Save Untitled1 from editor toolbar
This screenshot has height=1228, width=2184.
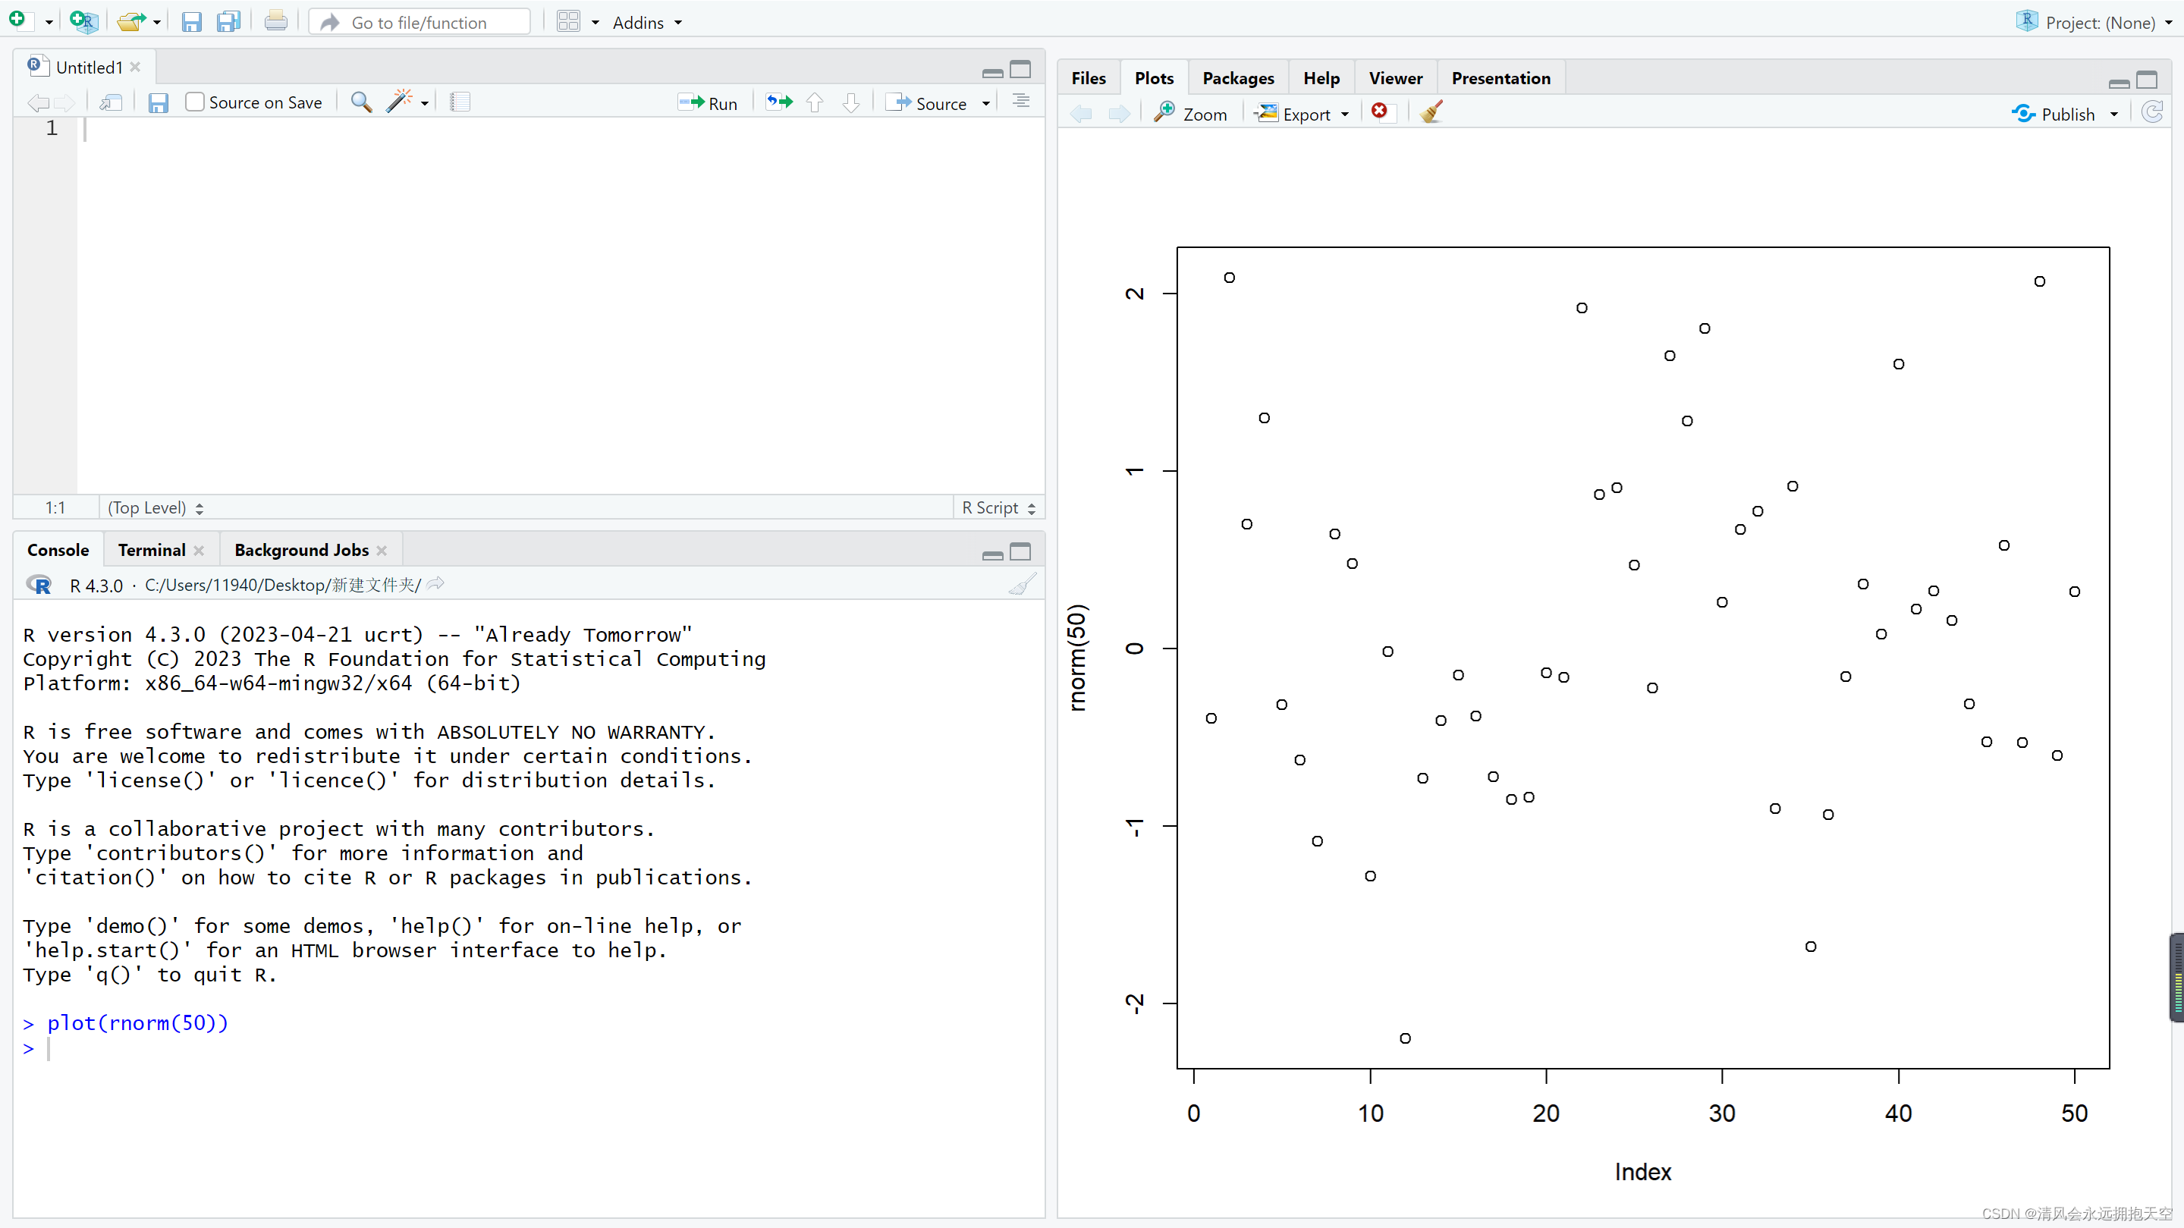[158, 102]
